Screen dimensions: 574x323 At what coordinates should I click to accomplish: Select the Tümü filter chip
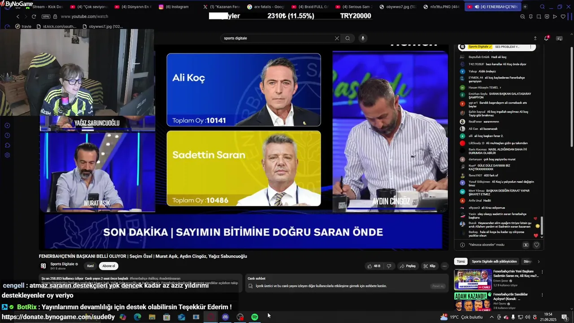tap(461, 262)
